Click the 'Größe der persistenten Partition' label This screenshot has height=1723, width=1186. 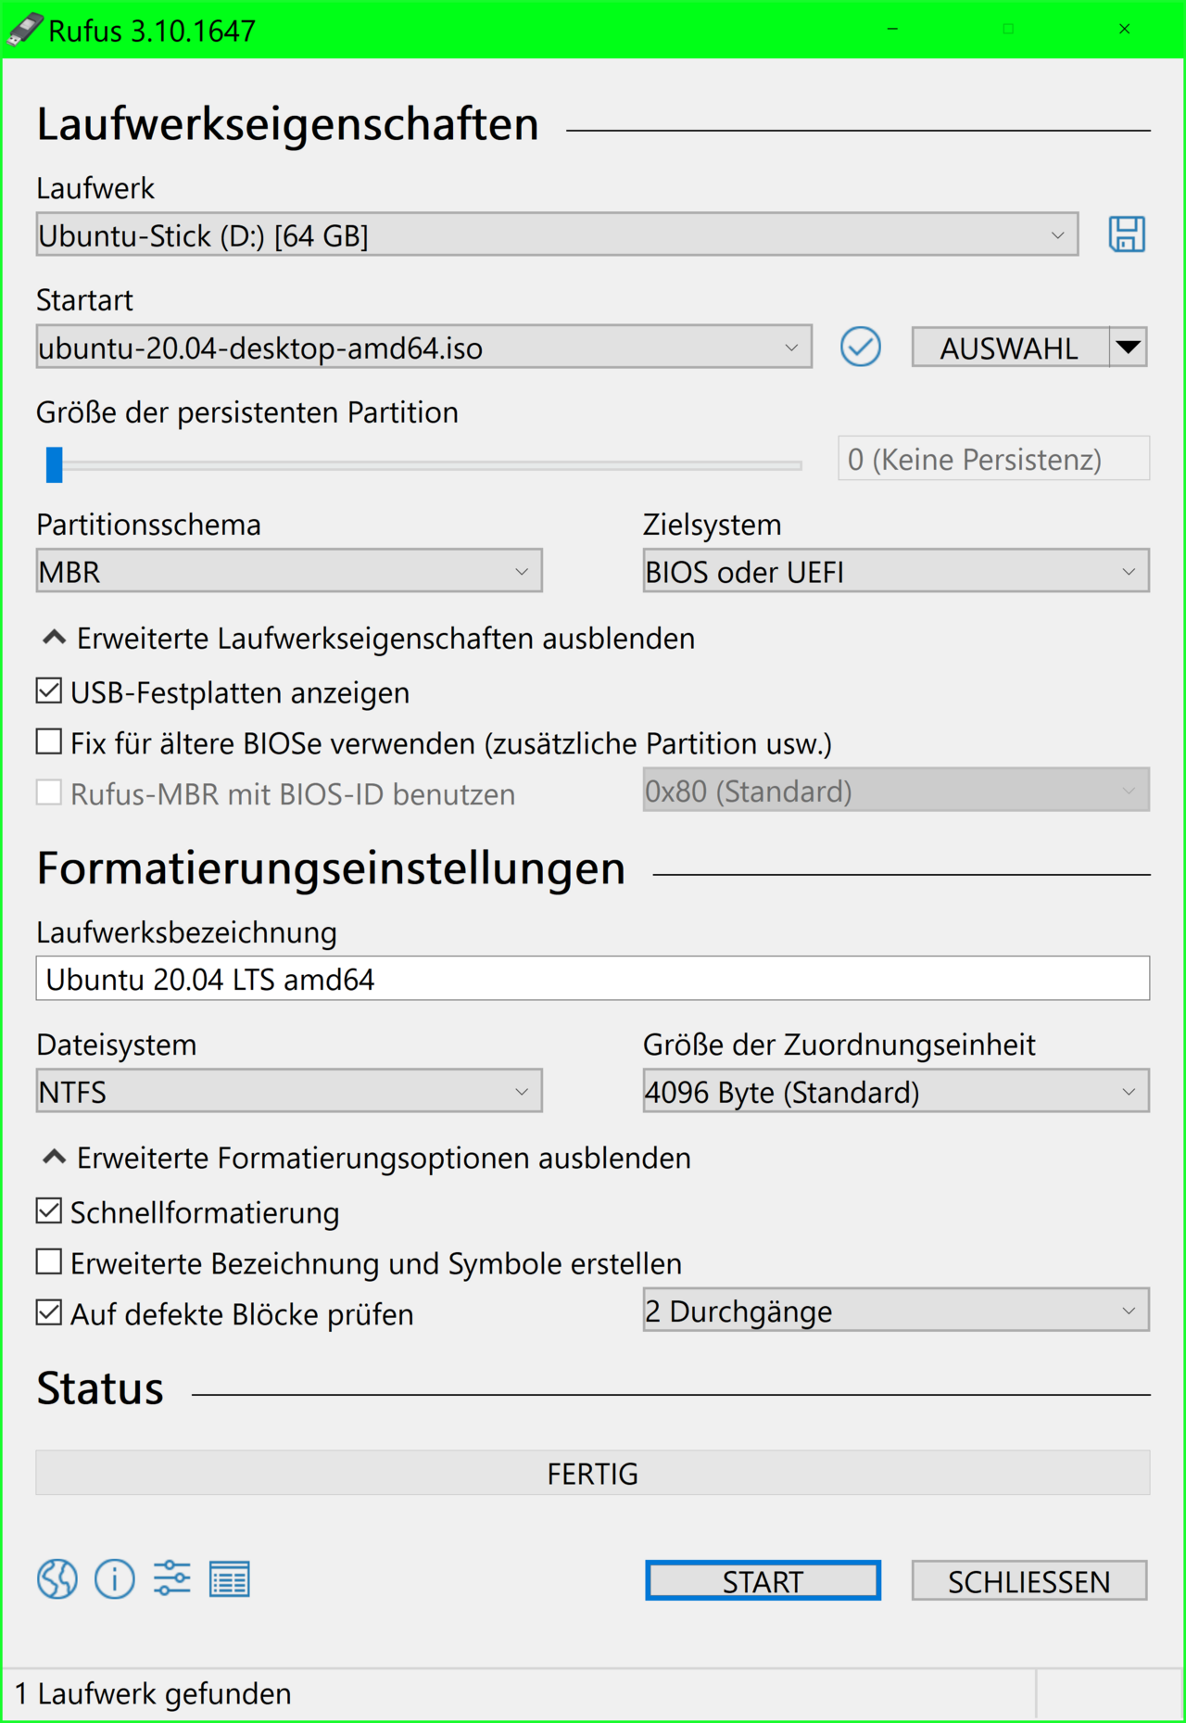(247, 412)
